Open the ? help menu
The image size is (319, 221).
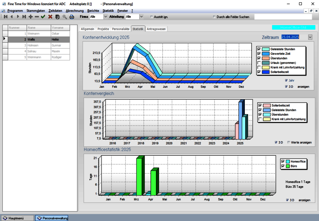pos(132,11)
